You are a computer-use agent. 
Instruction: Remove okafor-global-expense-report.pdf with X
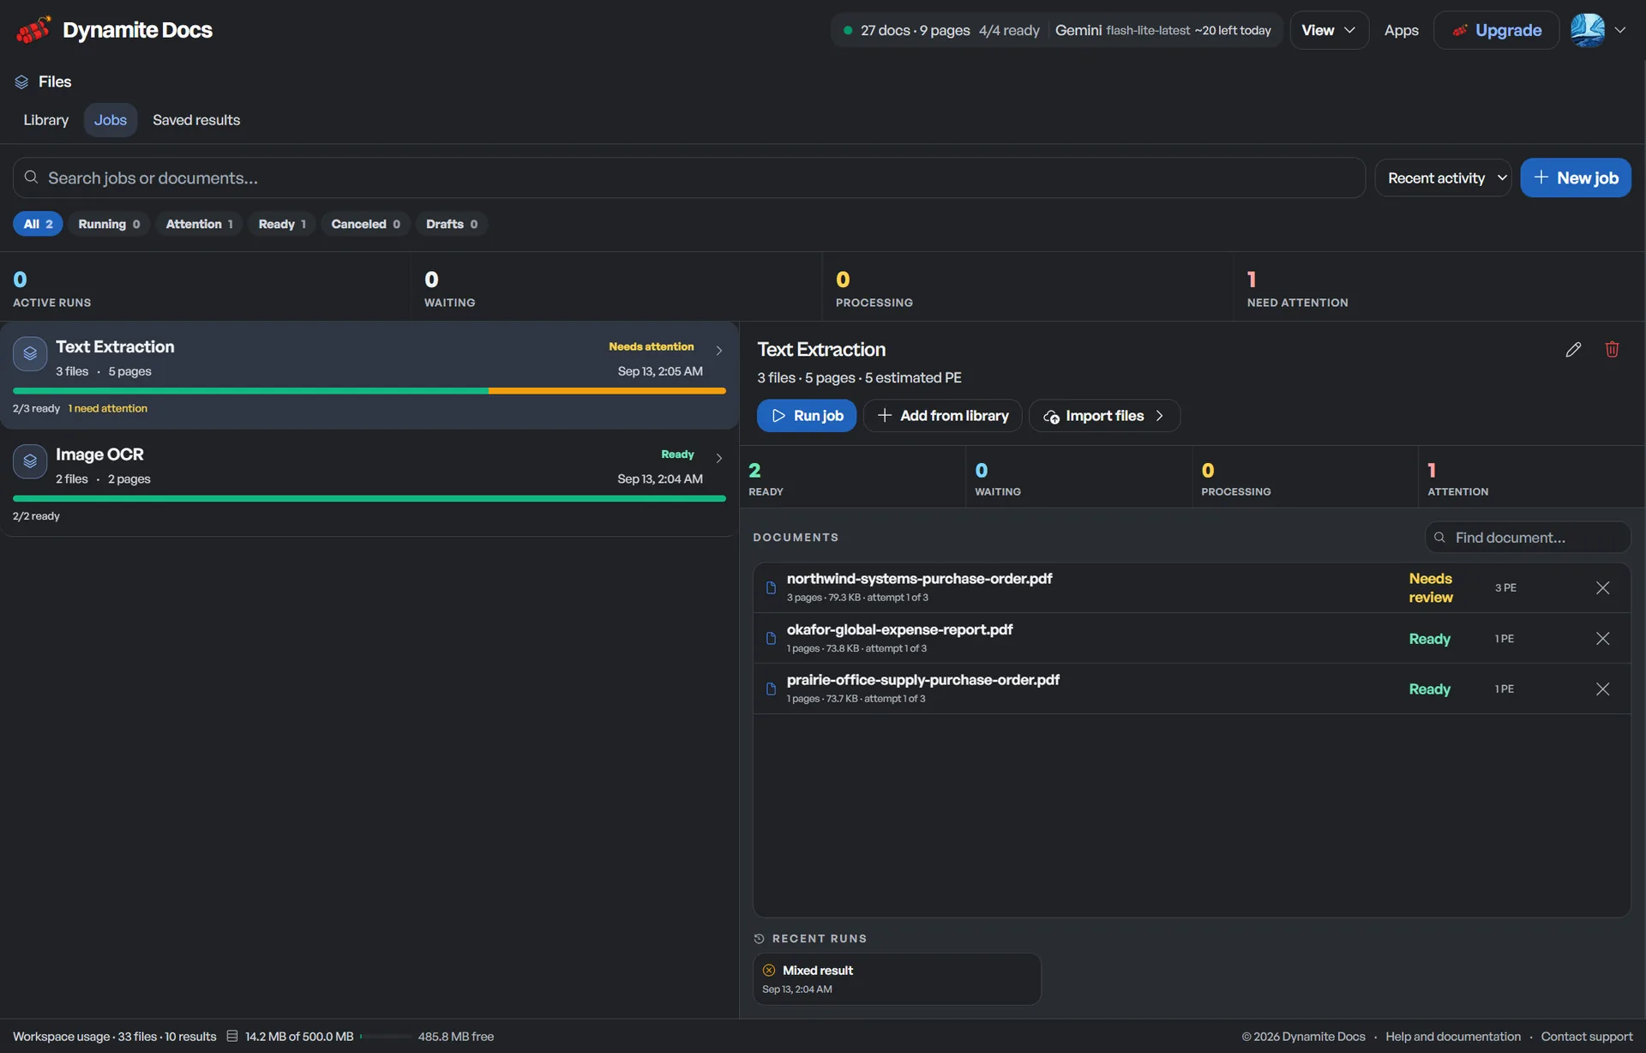point(1602,639)
